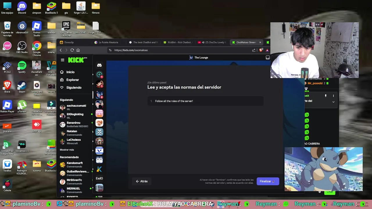Open Celeste desktop shortcut
Viewport: 372px width, 209px height.
tap(7, 185)
